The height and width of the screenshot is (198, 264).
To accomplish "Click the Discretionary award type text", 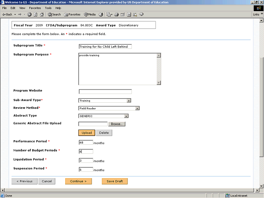I will 128,25.
